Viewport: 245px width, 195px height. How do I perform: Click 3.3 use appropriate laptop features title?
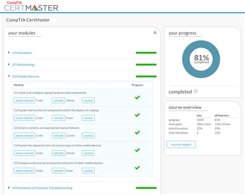(47, 128)
